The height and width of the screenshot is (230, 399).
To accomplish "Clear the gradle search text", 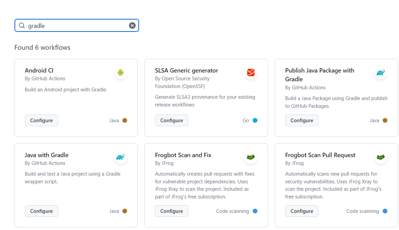I will point(132,26).
